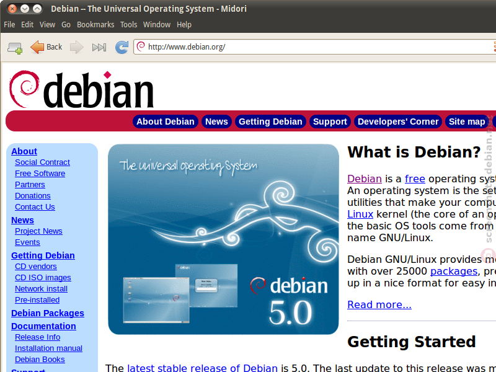This screenshot has height=372, width=496.
Task: Open the Pre-installed link
Action: 37,300
